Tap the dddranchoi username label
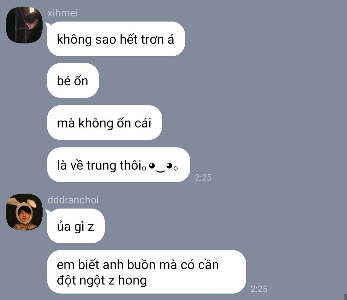The width and height of the screenshot is (347, 300). tap(73, 200)
